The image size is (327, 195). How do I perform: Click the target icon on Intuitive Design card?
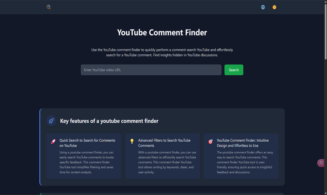(x=211, y=141)
